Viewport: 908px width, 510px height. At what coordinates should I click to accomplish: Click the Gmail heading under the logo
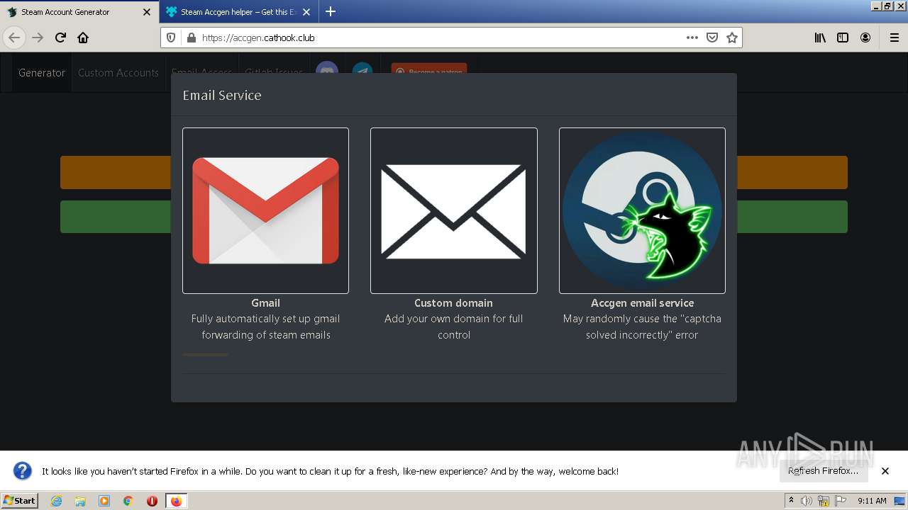click(x=265, y=303)
